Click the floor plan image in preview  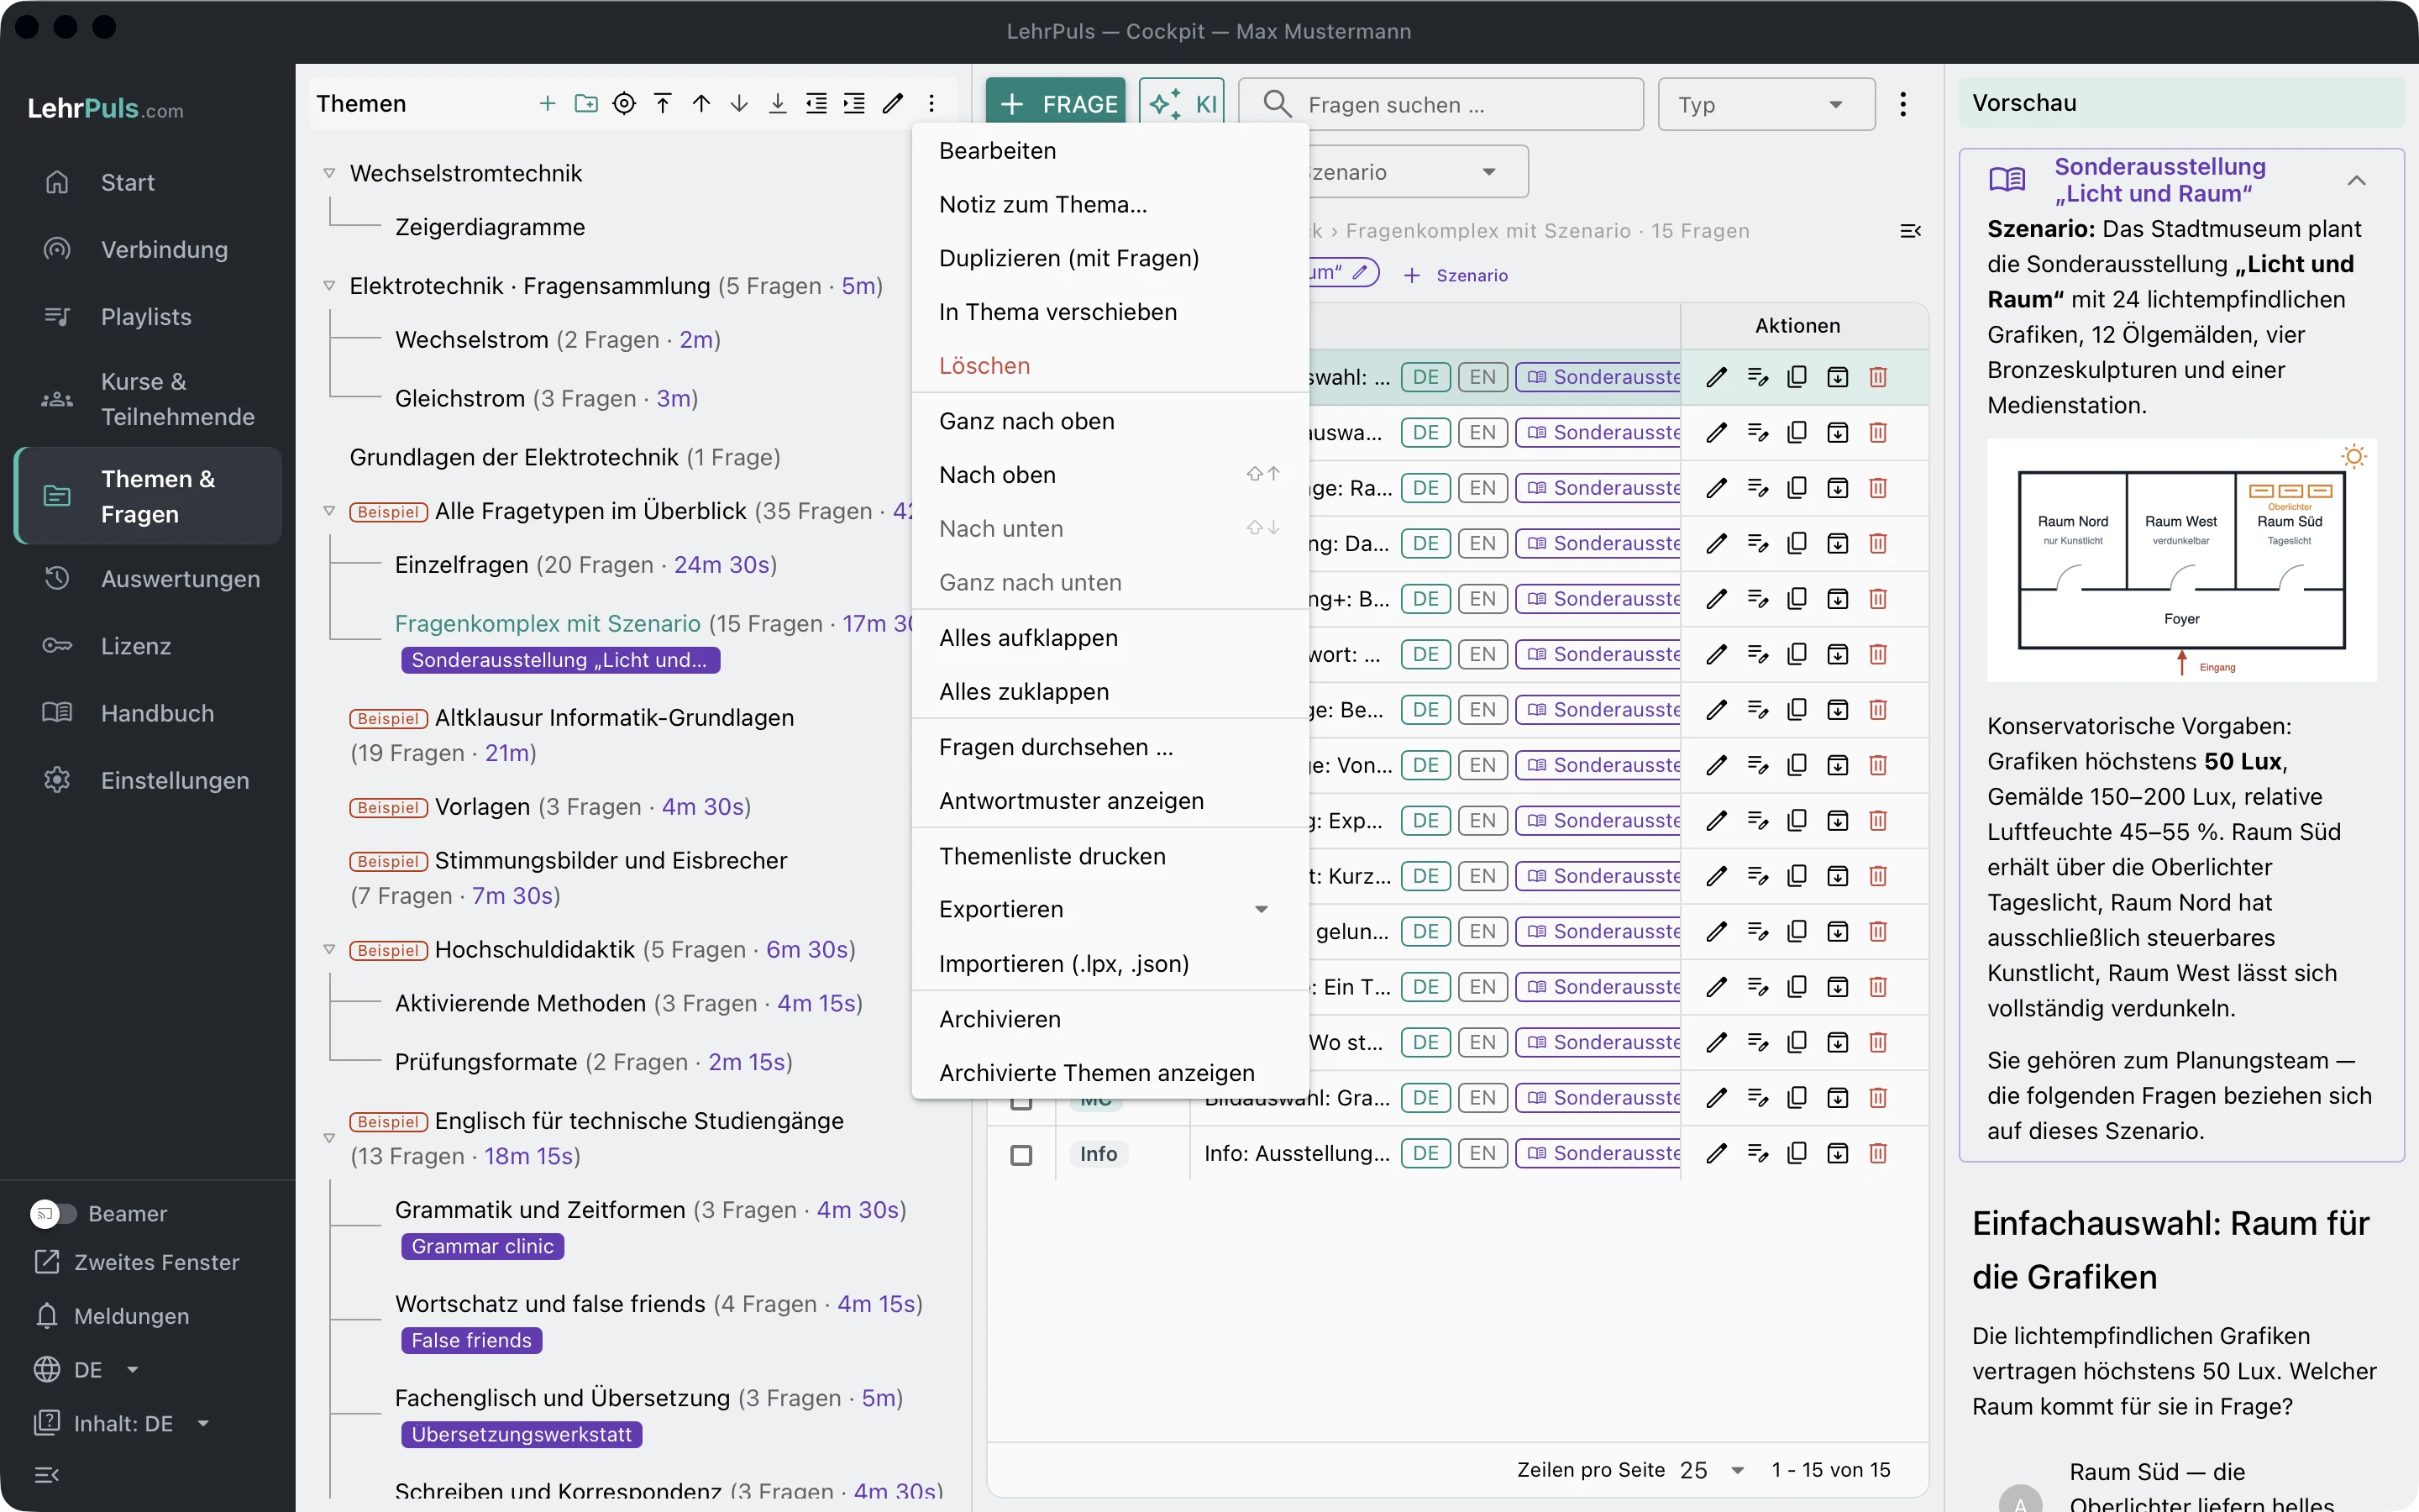coord(2181,560)
